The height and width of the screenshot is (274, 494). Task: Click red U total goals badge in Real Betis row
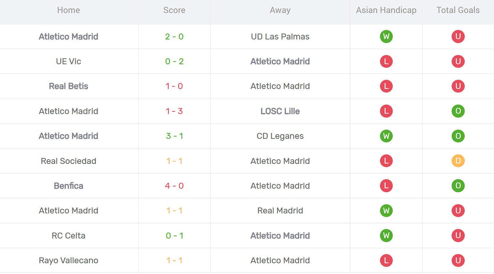(458, 86)
